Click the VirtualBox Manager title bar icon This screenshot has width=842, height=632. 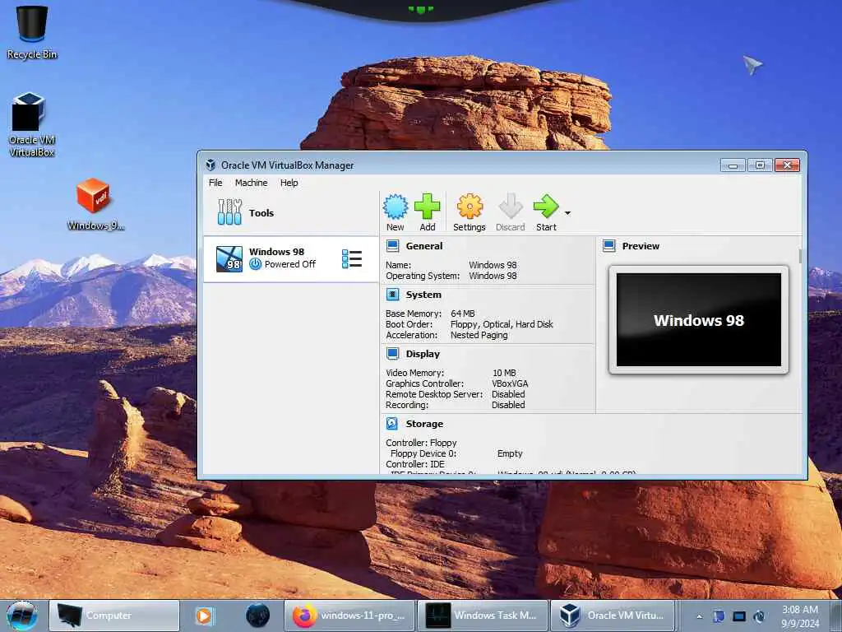(x=210, y=165)
